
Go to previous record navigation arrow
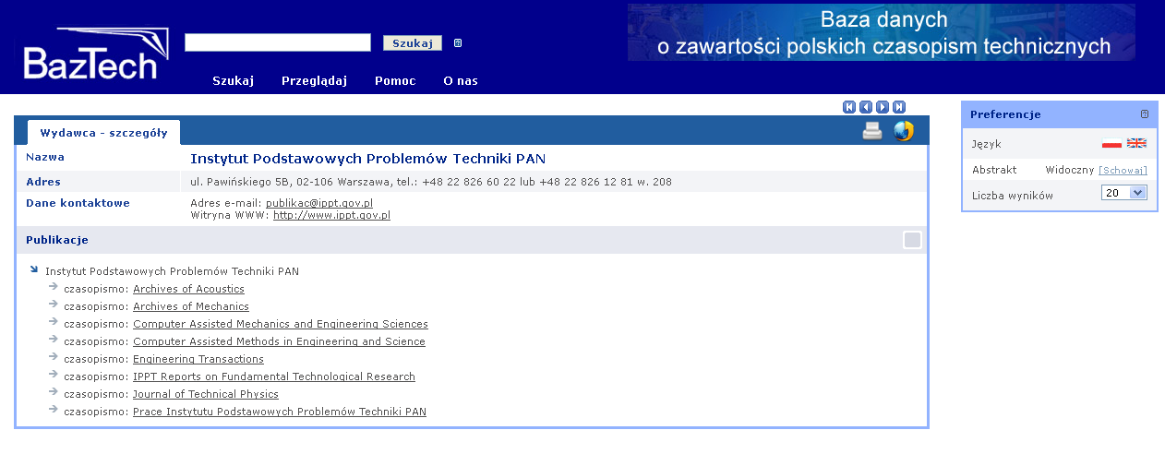click(x=866, y=107)
